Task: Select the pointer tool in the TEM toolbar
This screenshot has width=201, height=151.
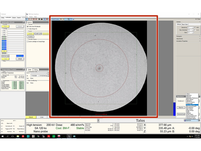Action: pos(27,19)
